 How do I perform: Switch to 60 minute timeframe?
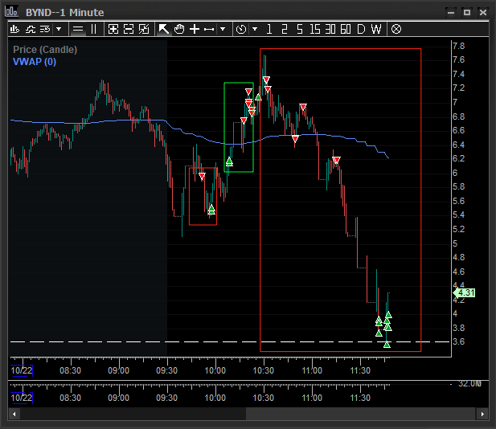[x=346, y=30]
